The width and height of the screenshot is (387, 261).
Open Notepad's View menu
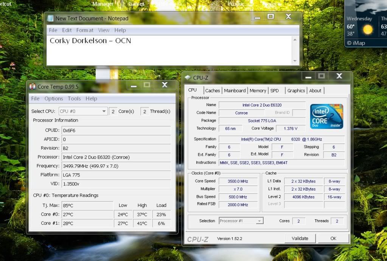coord(104,30)
